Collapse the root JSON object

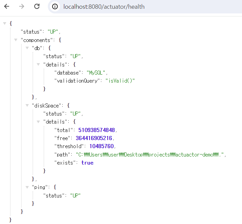click(x=5, y=24)
